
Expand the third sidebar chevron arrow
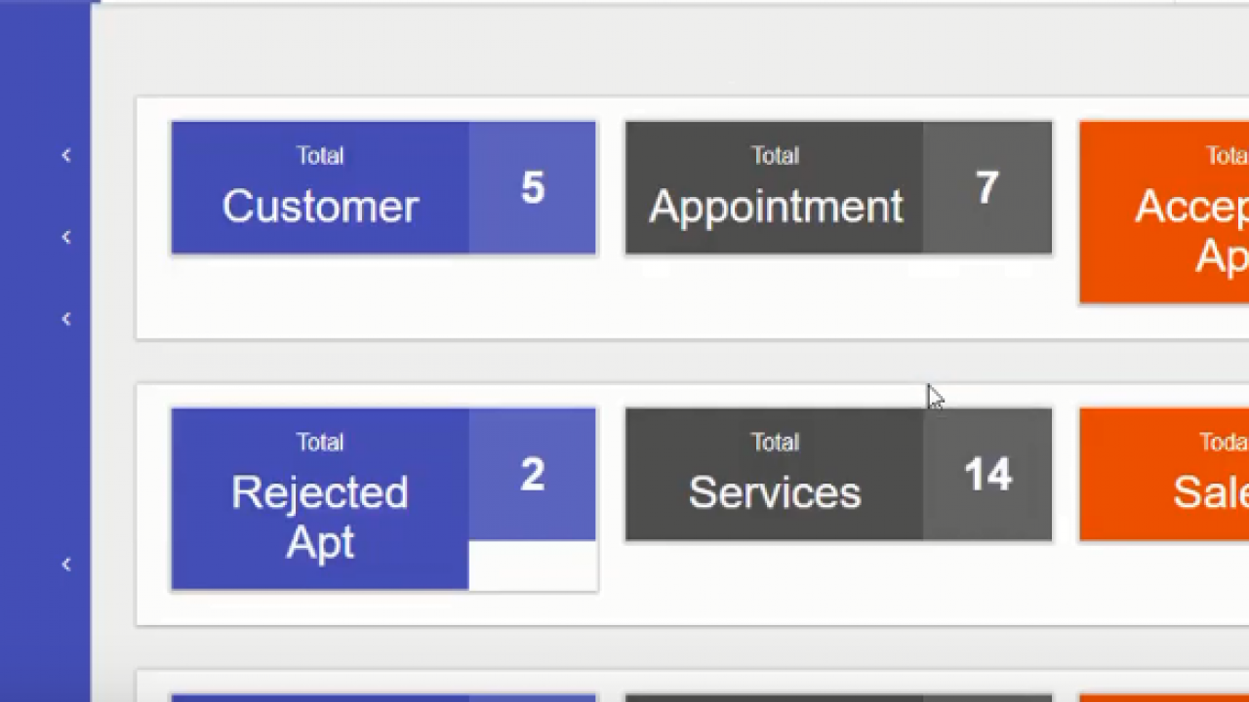click(x=66, y=319)
